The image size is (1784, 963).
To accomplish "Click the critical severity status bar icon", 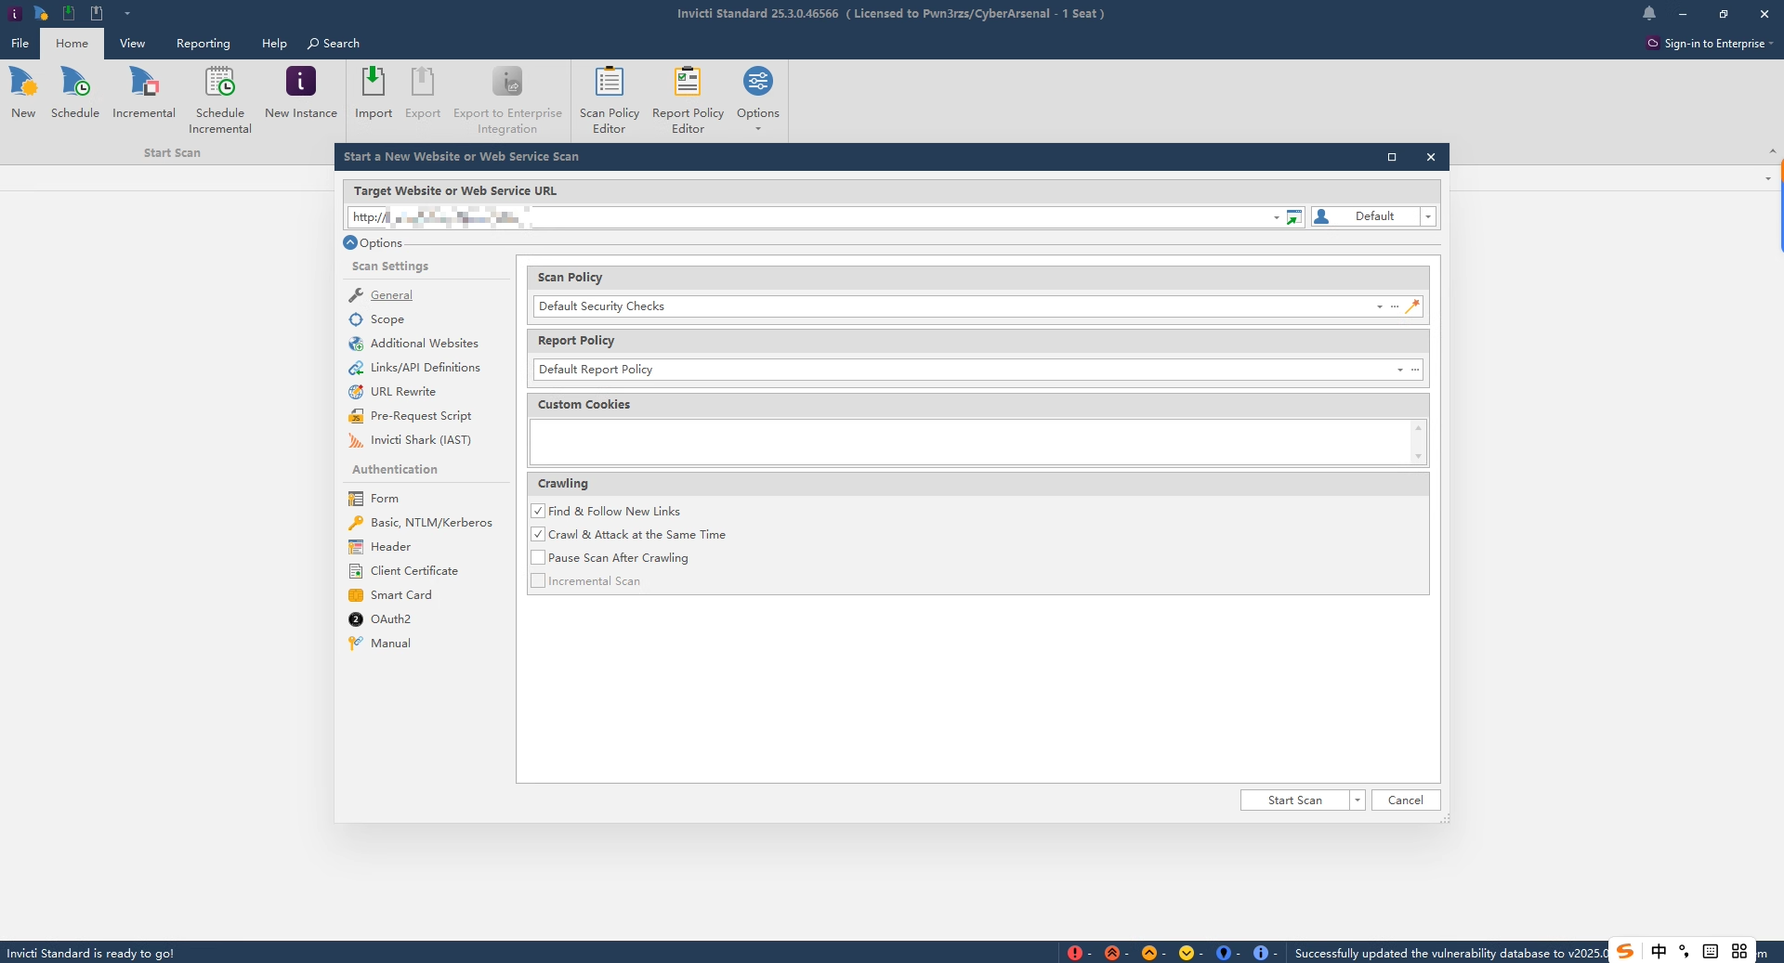I will click(1075, 953).
